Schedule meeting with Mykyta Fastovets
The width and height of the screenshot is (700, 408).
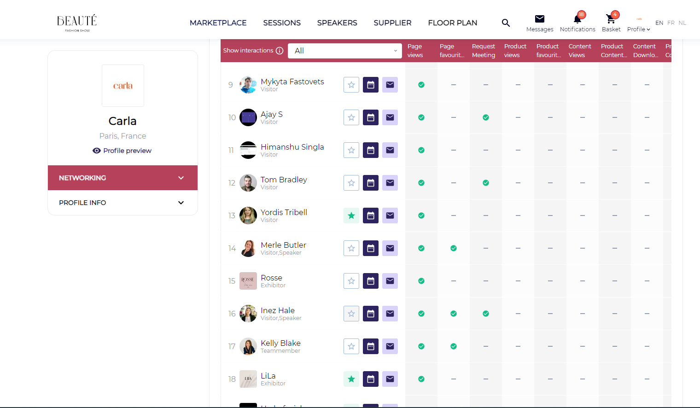click(x=371, y=85)
